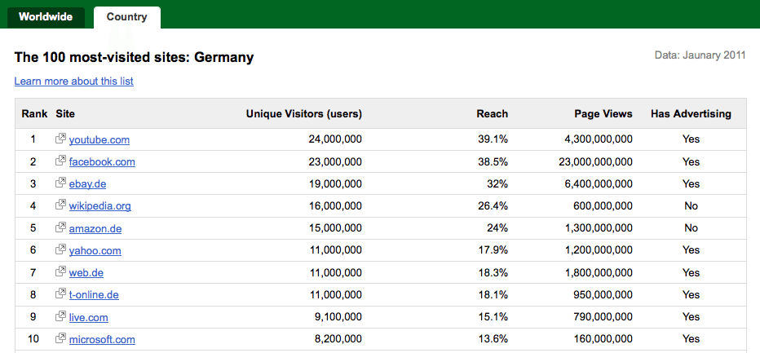Screen dimensions: 760x353
Task: Select the Country tab
Action: pyautogui.click(x=127, y=17)
